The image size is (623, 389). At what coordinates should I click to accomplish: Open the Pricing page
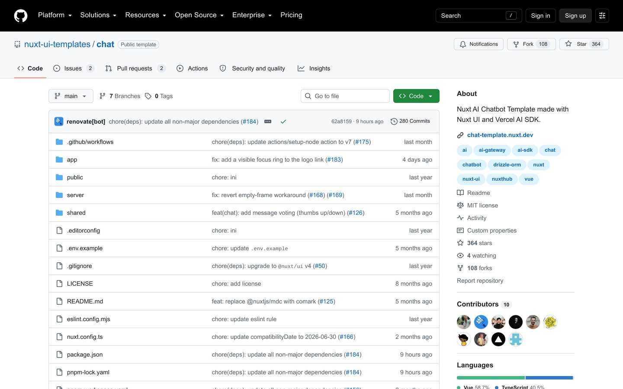pyautogui.click(x=291, y=15)
